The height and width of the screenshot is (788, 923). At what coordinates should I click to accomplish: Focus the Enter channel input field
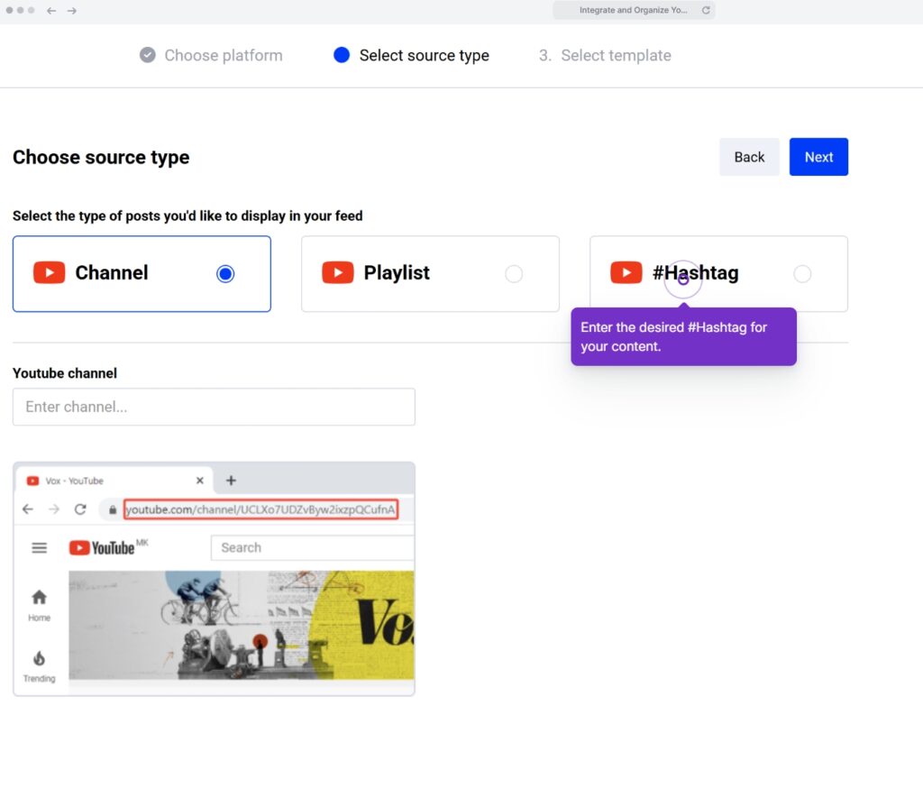[x=214, y=407]
